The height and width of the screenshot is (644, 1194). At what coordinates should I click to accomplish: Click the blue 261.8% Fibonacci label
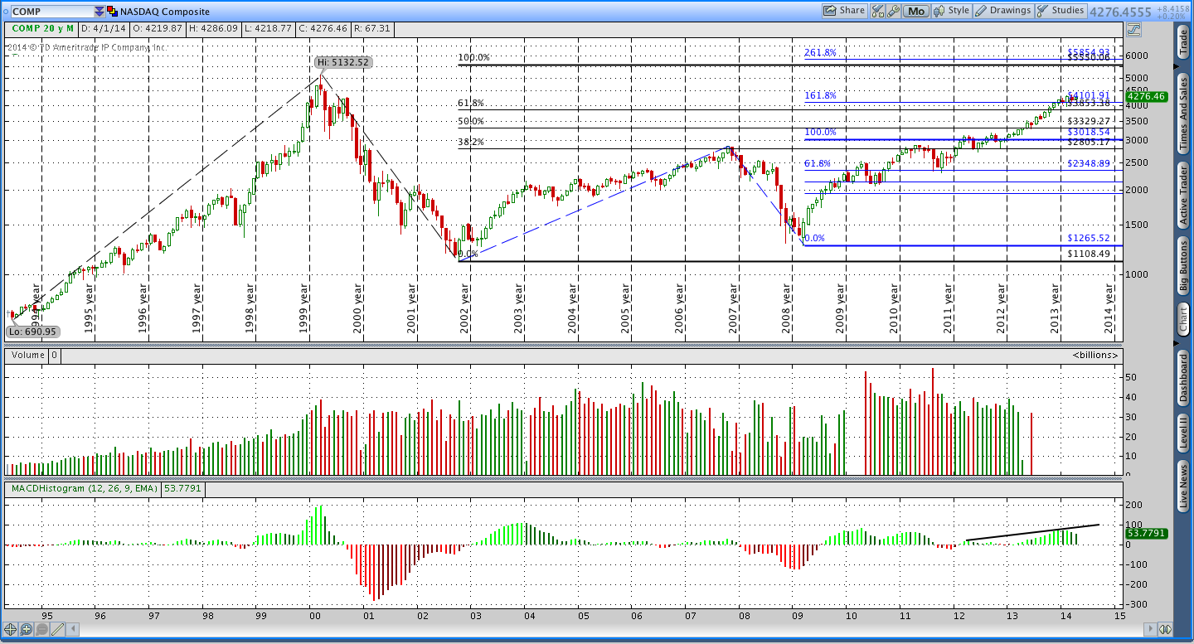coord(821,53)
